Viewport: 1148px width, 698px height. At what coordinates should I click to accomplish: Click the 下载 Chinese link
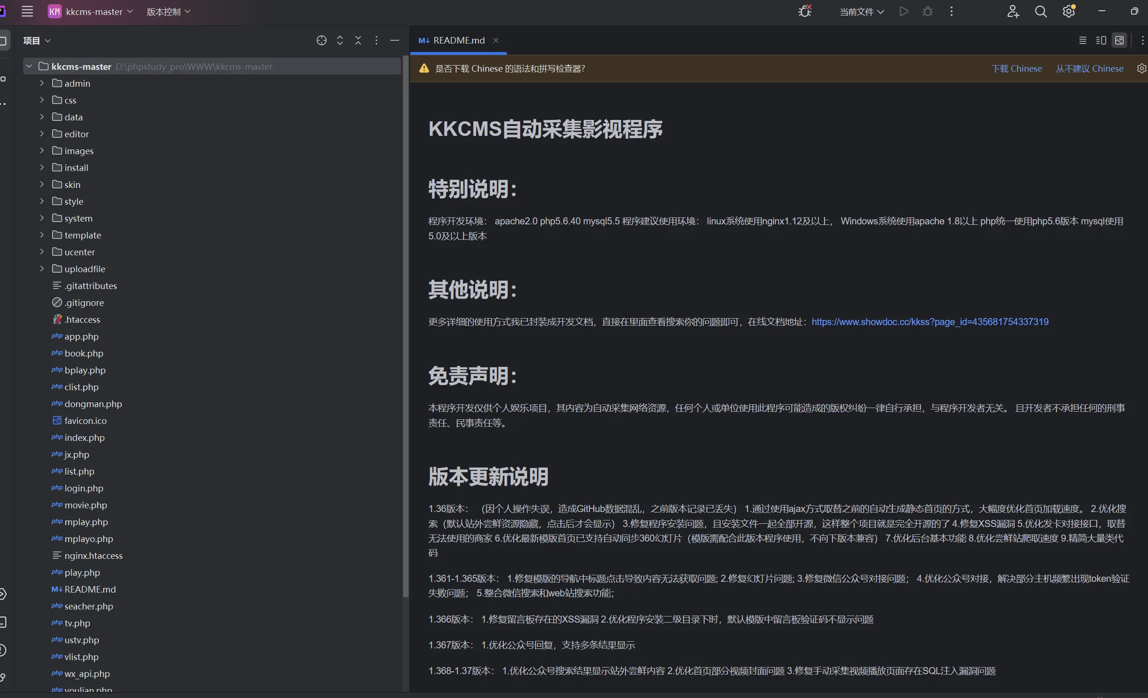[x=1016, y=69]
